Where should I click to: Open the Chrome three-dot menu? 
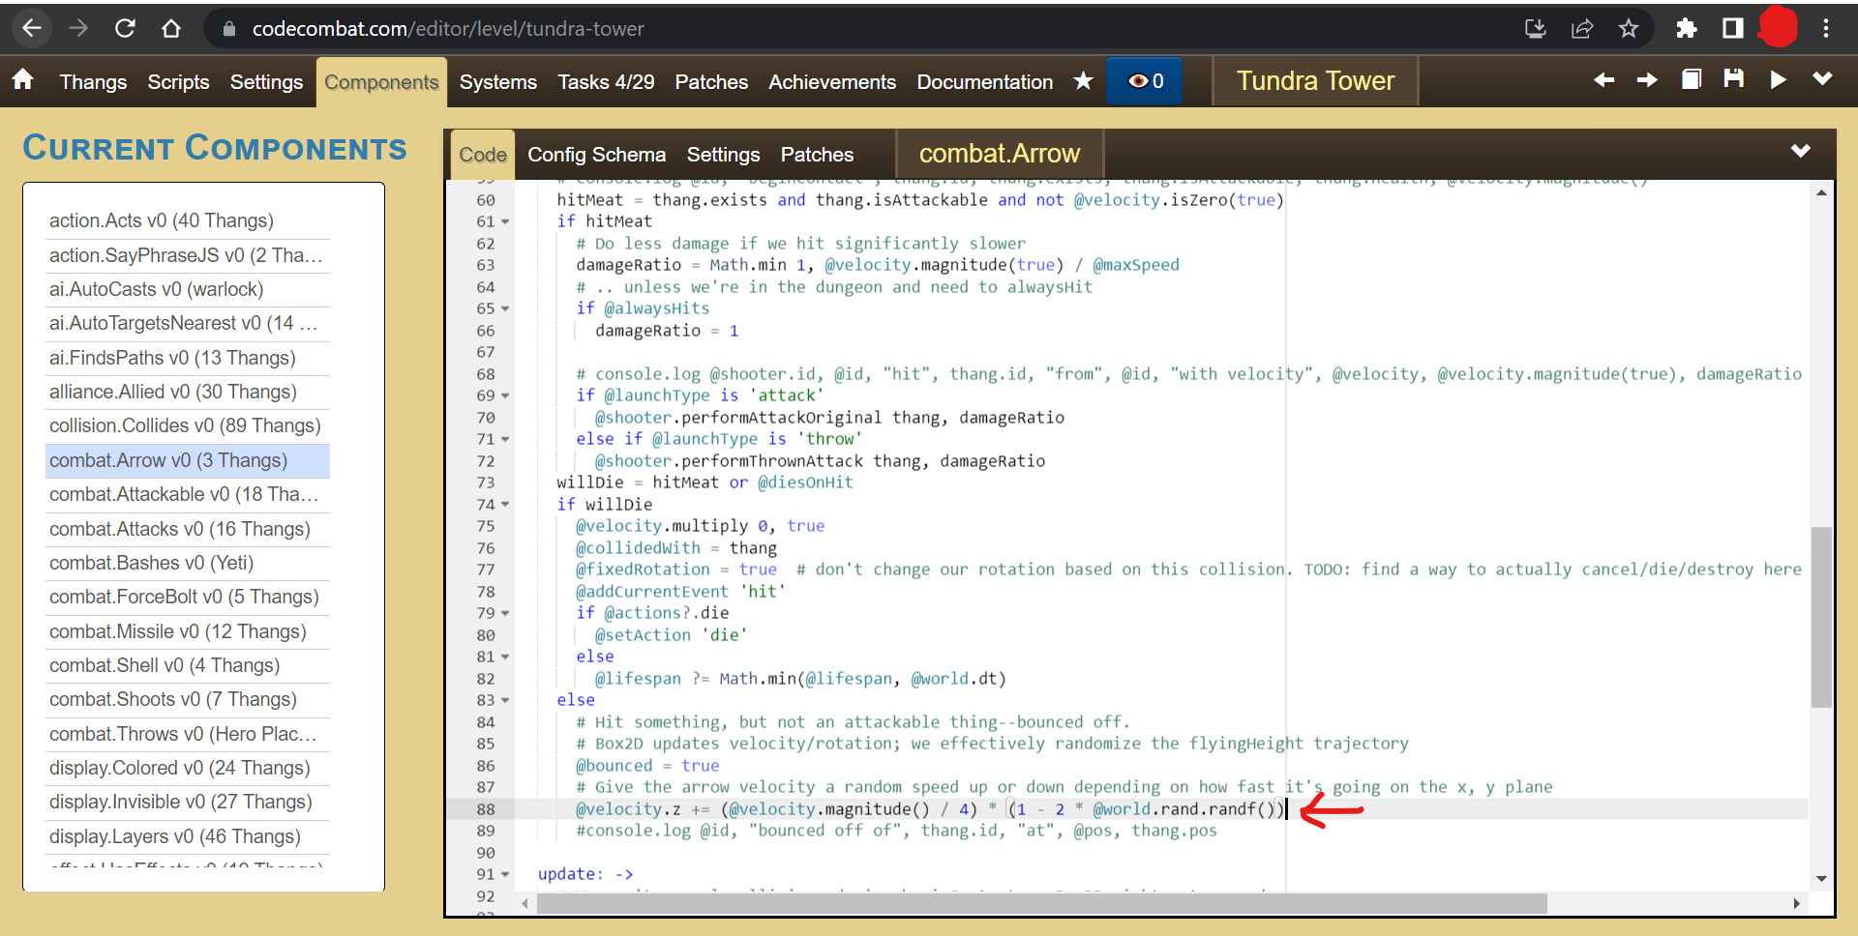[x=1826, y=28]
